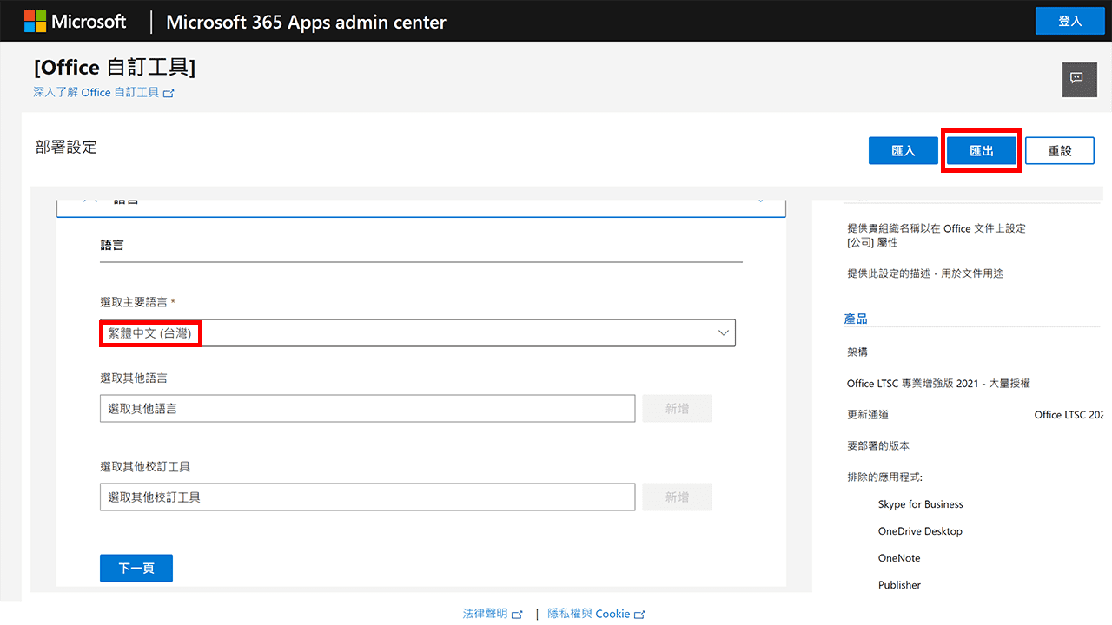Jump to 產品 section in summary panel
Image resolution: width=1112 pixels, height=625 pixels.
tap(856, 319)
